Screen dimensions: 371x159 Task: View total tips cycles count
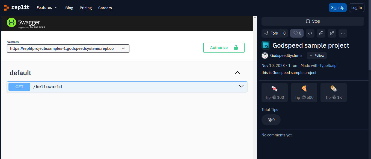[271, 120]
